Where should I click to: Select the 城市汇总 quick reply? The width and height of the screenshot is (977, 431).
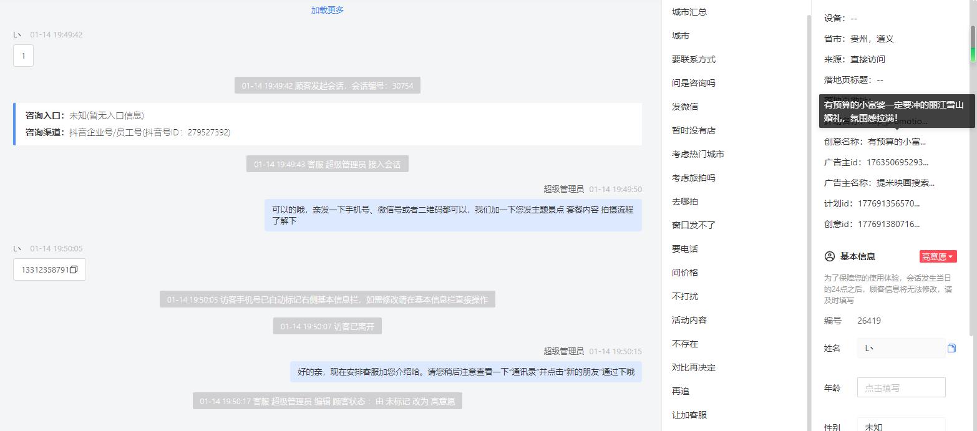pyautogui.click(x=689, y=12)
